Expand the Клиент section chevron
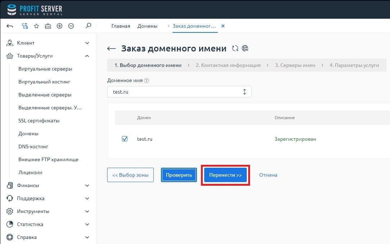 (x=87, y=43)
